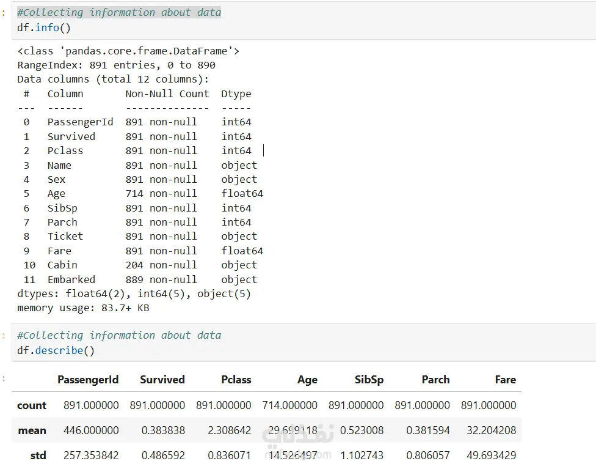The image size is (596, 461).
Task: Click the PassengerId std value 257.353842
Action: pyautogui.click(x=91, y=455)
